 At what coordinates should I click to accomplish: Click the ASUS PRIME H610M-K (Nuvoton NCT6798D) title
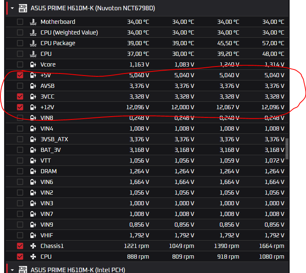pos(93,8)
